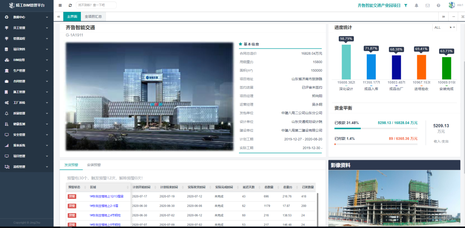Click the 工厂质检 gears icon
The height and width of the screenshot is (228, 465).
(6, 103)
